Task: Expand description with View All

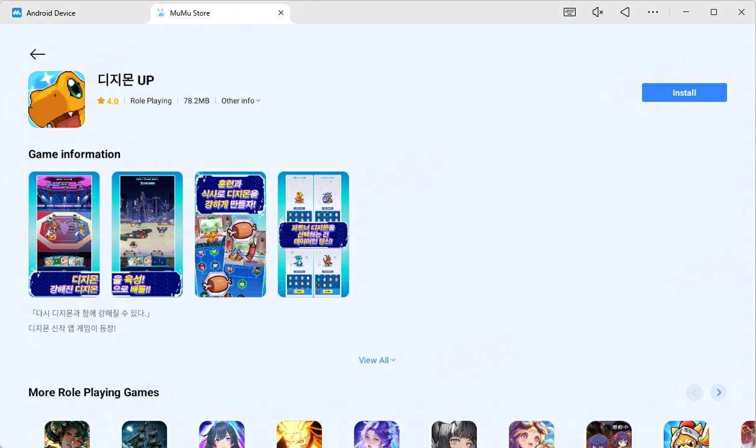Action: (377, 360)
